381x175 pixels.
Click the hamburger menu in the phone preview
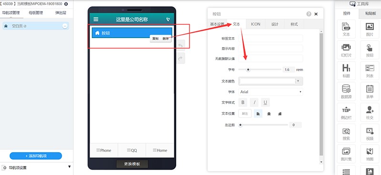(96, 19)
